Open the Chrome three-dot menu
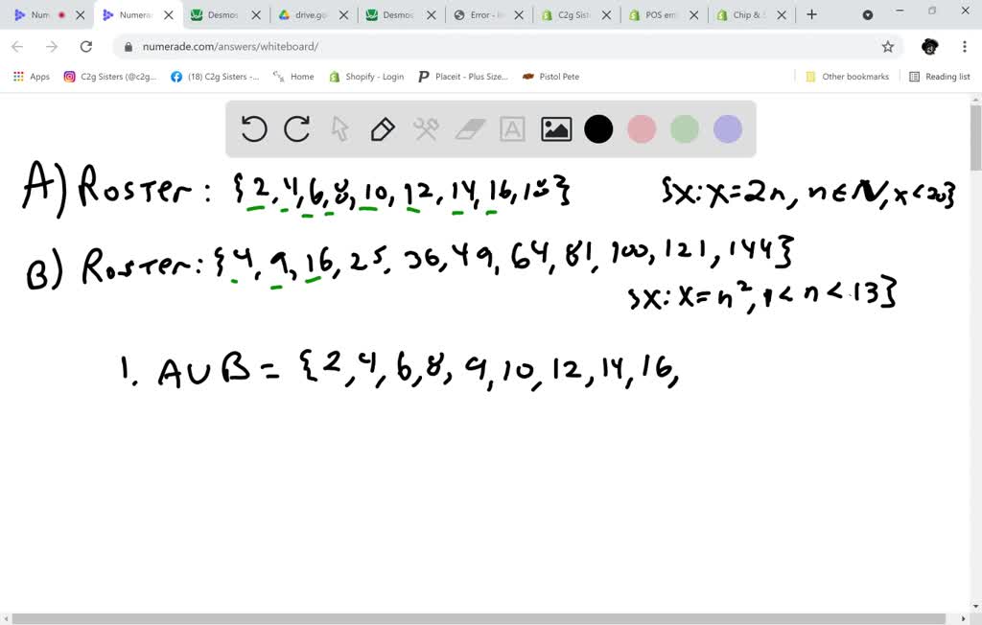 pyautogui.click(x=964, y=46)
